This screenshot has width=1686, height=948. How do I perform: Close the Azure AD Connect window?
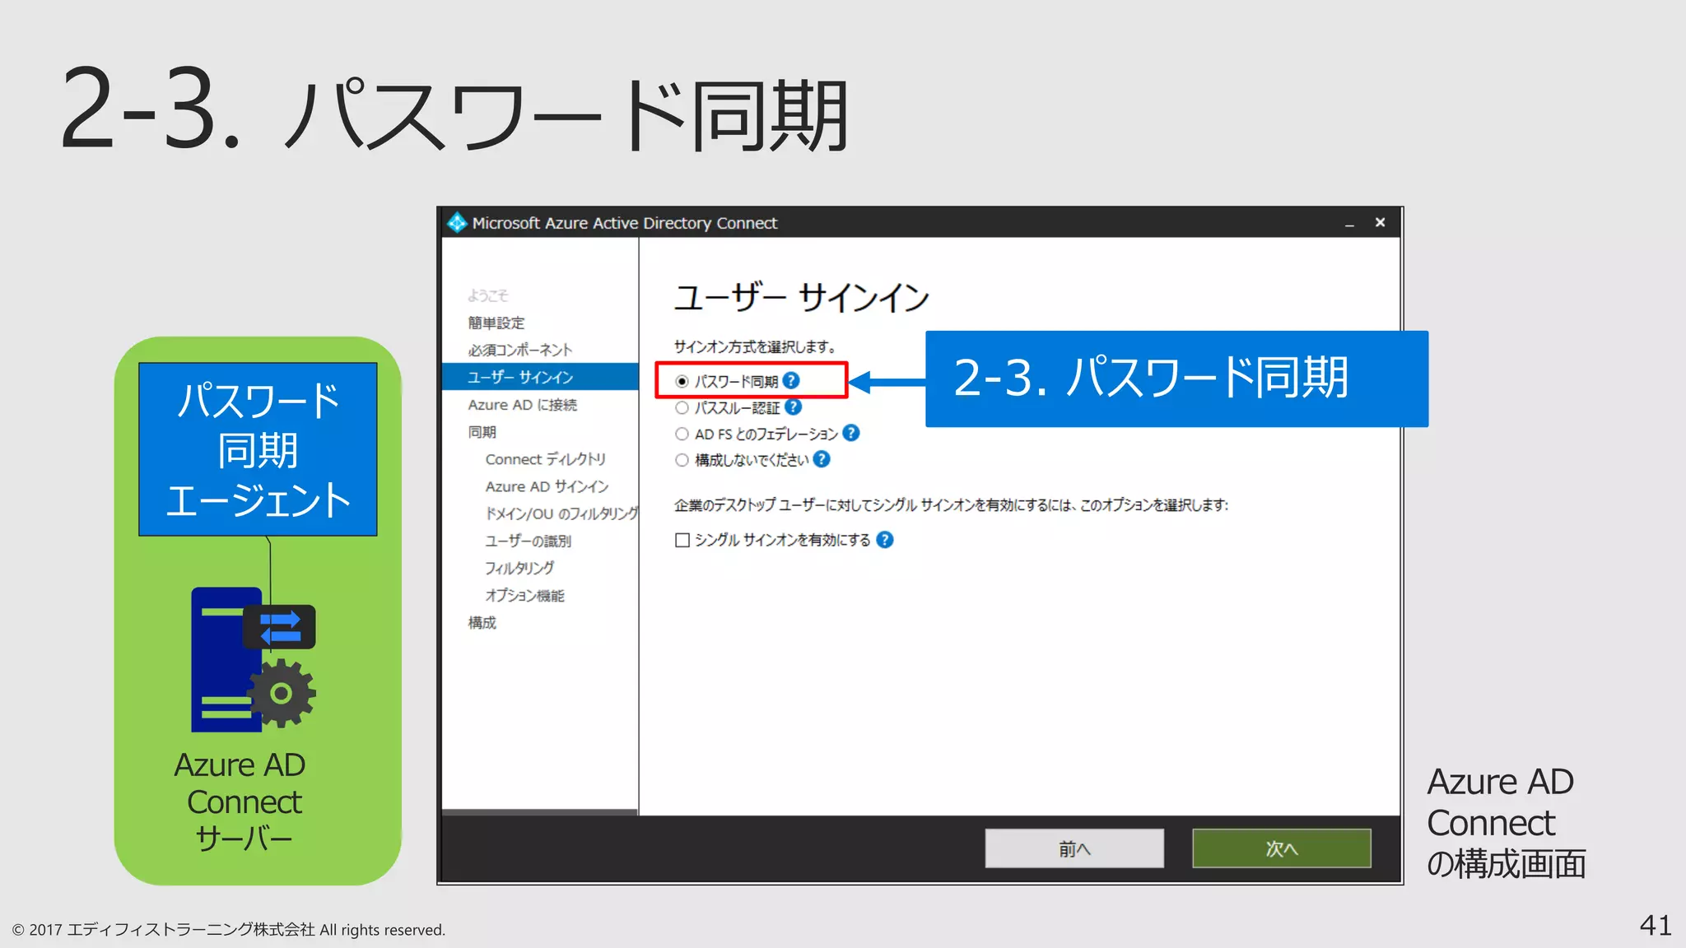[x=1381, y=222]
